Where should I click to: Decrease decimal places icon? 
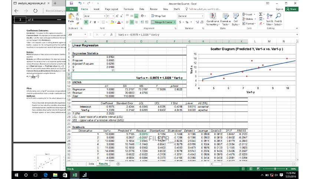[x=202, y=22]
